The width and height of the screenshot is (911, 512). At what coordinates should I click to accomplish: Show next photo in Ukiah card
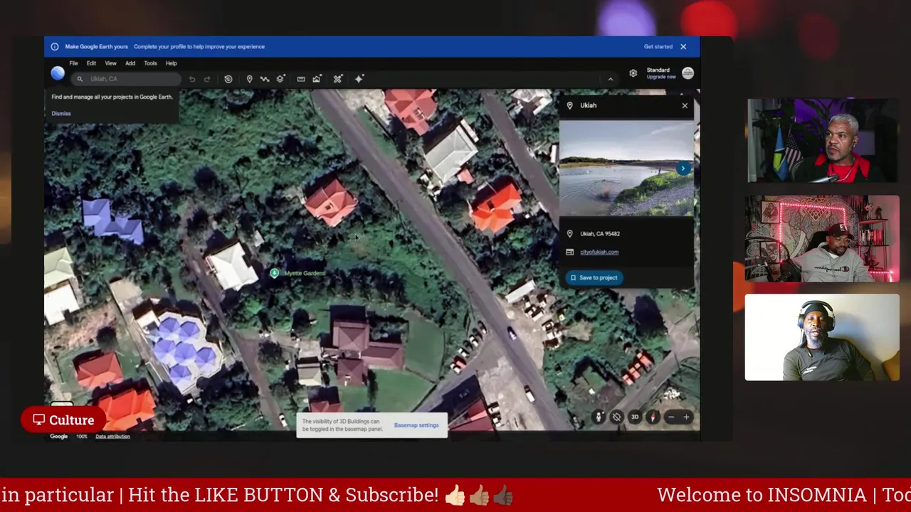tap(683, 169)
